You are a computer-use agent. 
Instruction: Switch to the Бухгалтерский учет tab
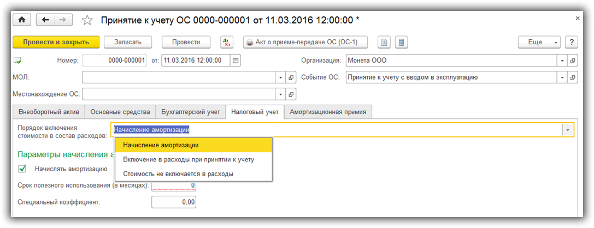[x=191, y=112]
